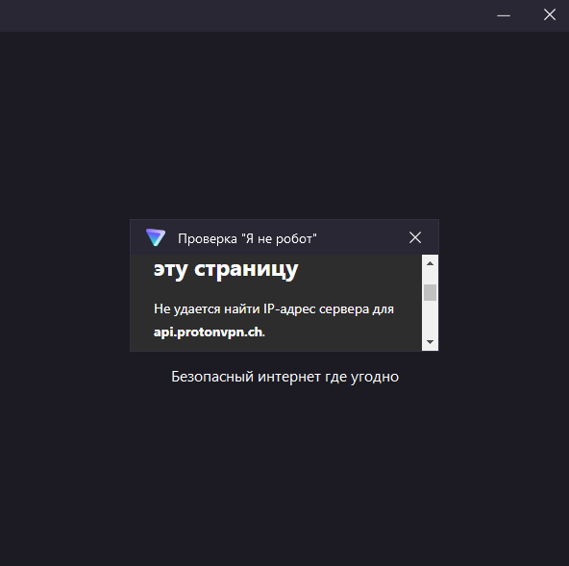The width and height of the screenshot is (569, 566).
Task: Click the bold api.protonvpn.ch address
Action: click(209, 332)
